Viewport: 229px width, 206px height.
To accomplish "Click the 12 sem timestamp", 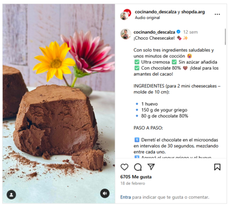I will (190, 32).
